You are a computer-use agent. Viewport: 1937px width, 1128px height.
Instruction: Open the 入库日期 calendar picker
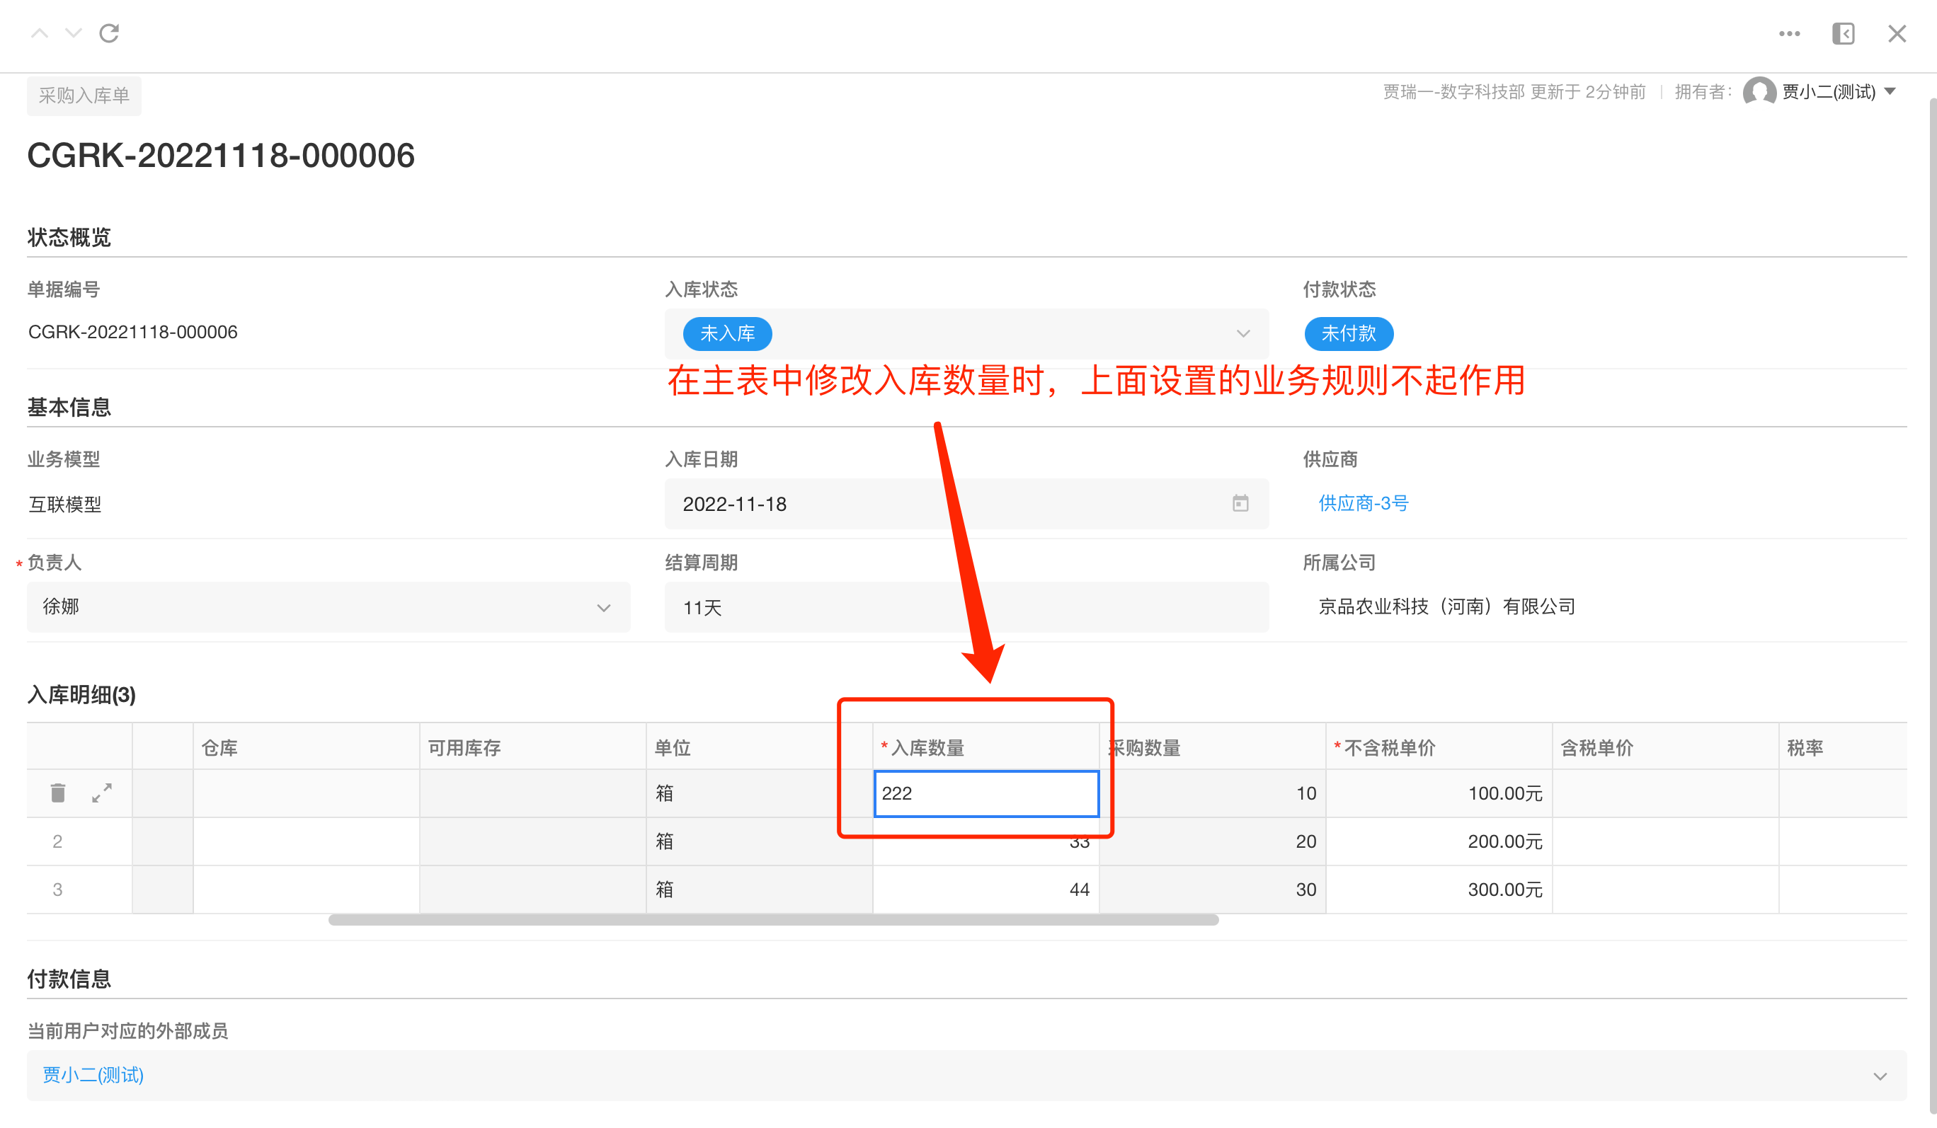tap(1240, 504)
